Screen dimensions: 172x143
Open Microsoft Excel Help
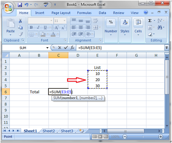point(146,12)
